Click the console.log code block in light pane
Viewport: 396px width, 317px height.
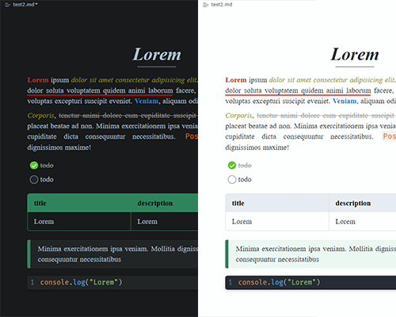coord(310,283)
